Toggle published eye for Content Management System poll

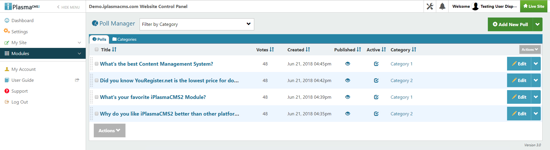coord(348,64)
